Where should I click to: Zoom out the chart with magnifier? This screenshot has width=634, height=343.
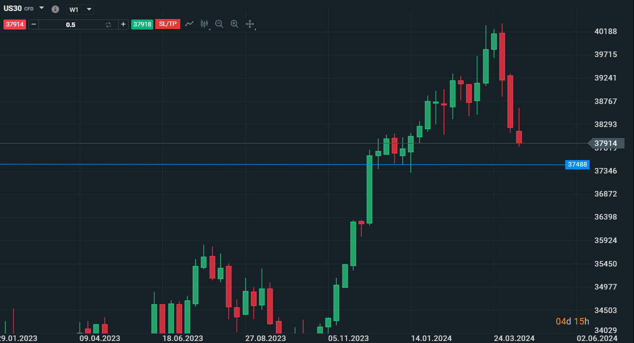click(219, 23)
